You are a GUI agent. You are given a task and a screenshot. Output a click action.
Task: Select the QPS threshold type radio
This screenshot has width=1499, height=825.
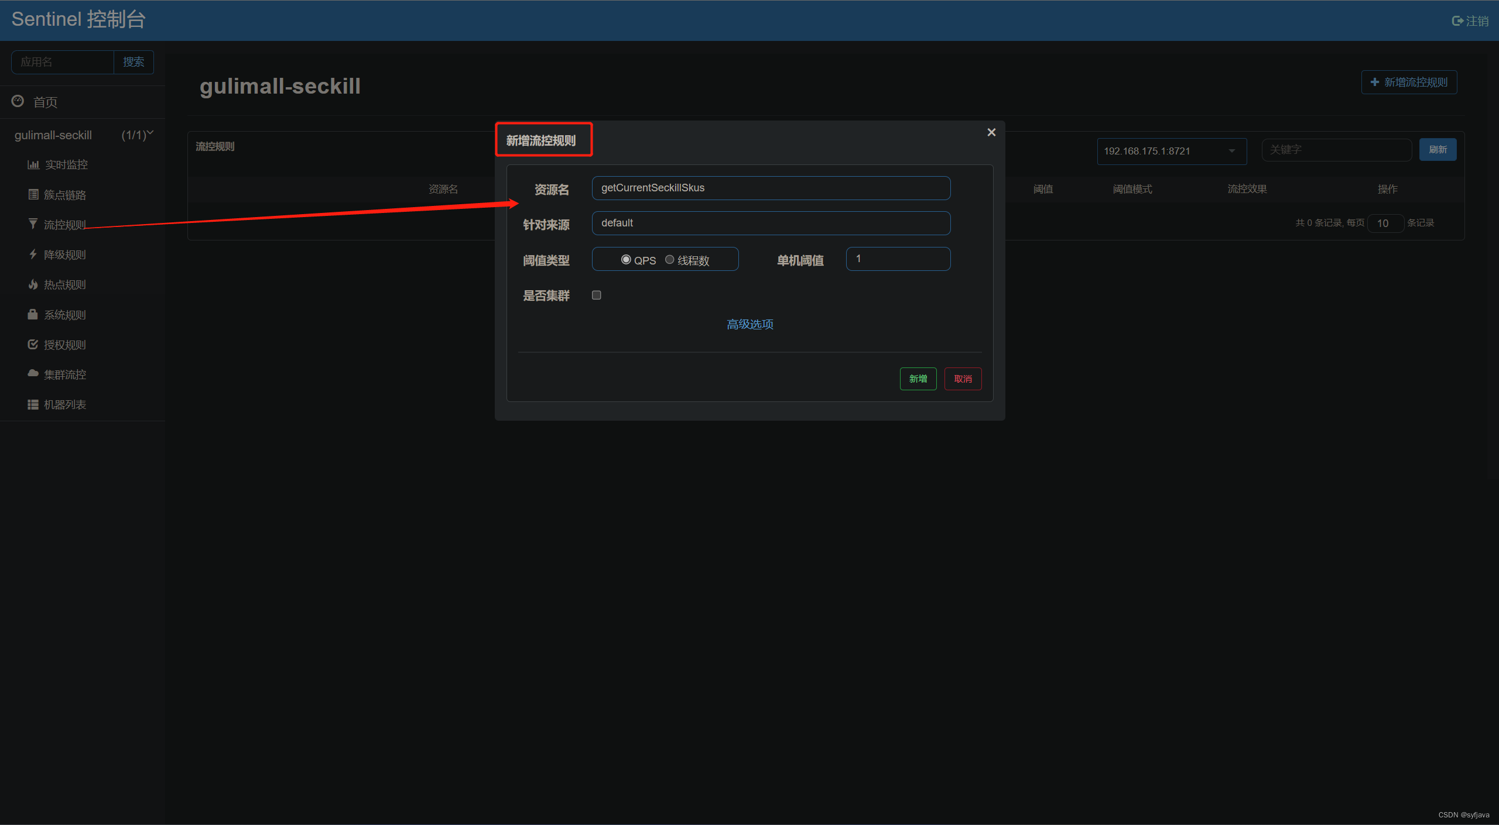[626, 259]
